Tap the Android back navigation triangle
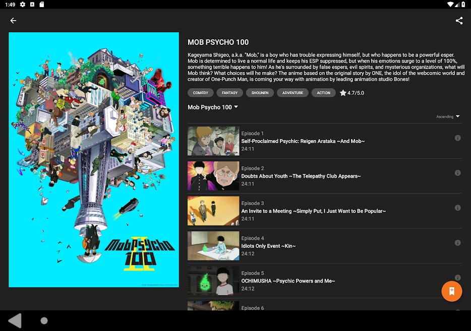471x331 pixels. 15,320
